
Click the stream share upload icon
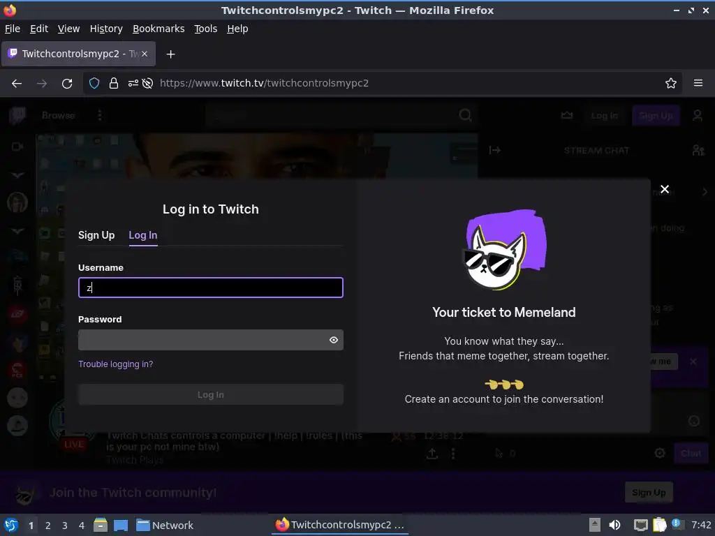pos(432,454)
